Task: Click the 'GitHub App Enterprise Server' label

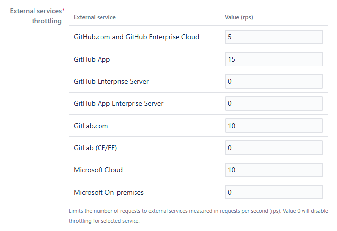Action: point(119,103)
